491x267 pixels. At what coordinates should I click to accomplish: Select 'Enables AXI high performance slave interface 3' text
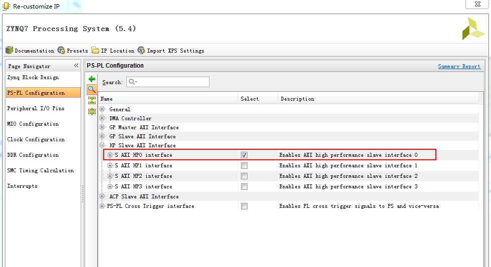[x=349, y=186]
